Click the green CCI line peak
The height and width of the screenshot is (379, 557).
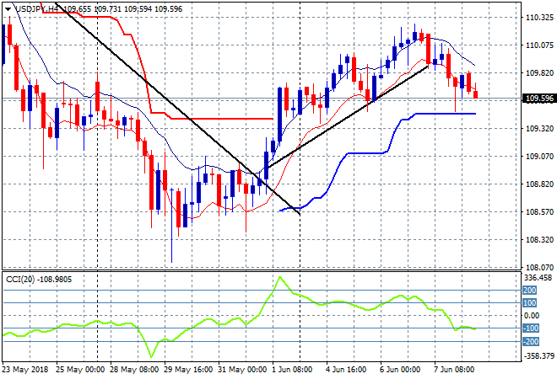[x=280, y=278]
